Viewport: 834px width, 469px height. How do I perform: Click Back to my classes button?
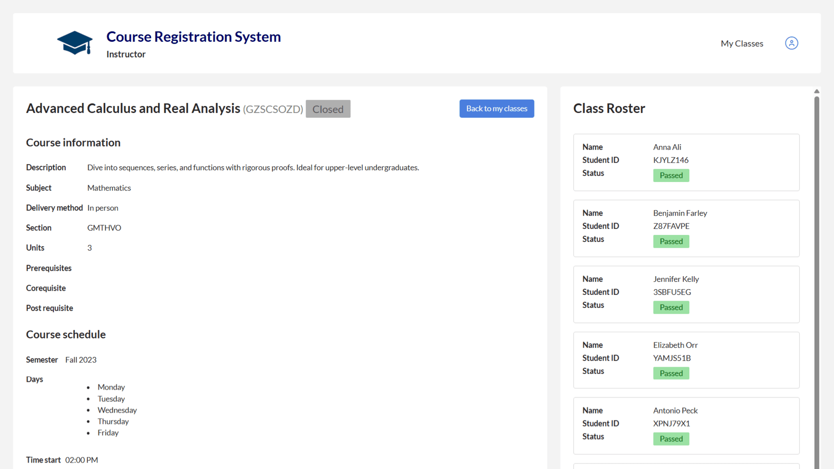(497, 108)
